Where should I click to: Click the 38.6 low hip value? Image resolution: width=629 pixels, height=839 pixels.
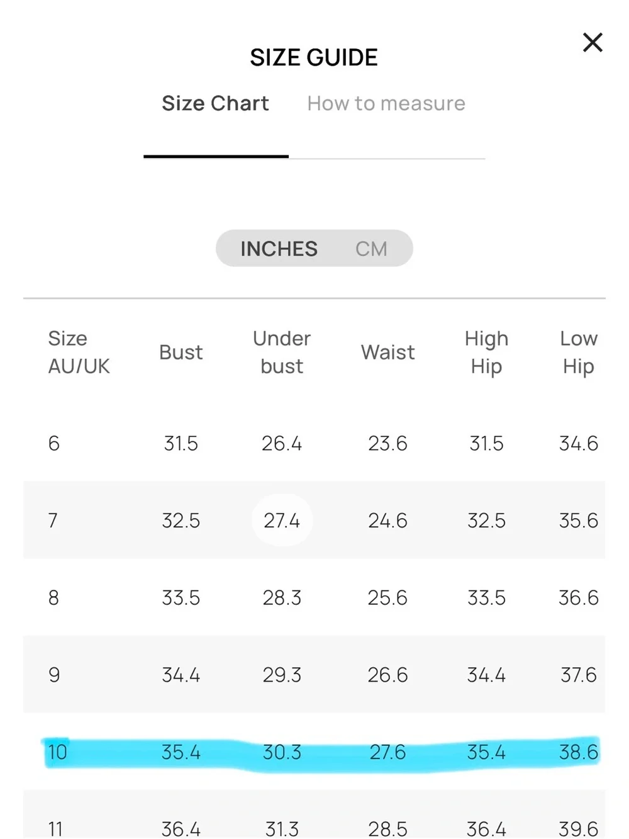click(579, 752)
